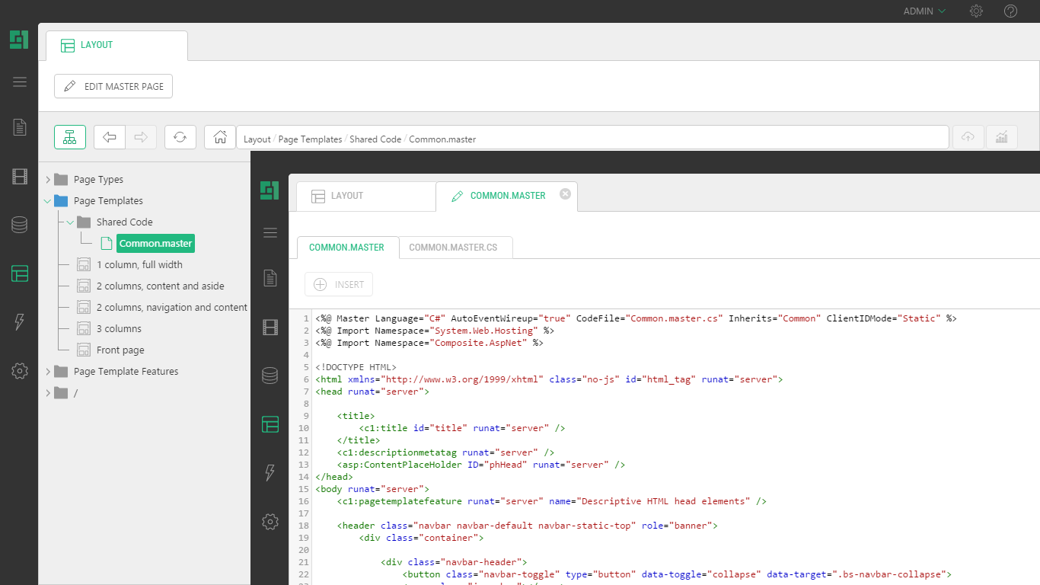Expand the Page Template Features folder
The height and width of the screenshot is (585, 1040).
tap(48, 372)
